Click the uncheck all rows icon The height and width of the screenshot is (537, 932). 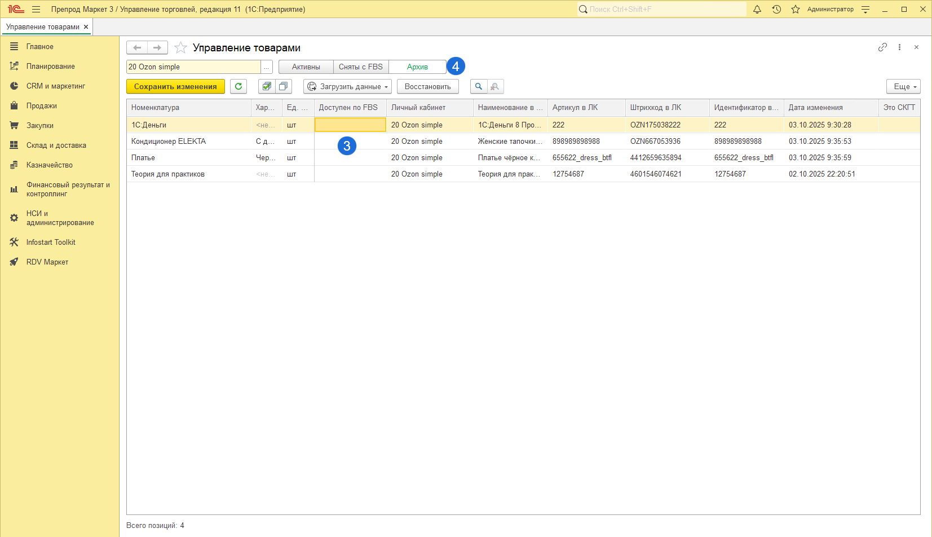click(284, 86)
